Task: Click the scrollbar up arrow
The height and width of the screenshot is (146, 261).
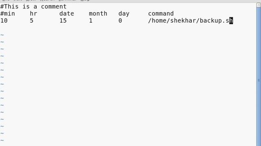Action: click(259, 5)
